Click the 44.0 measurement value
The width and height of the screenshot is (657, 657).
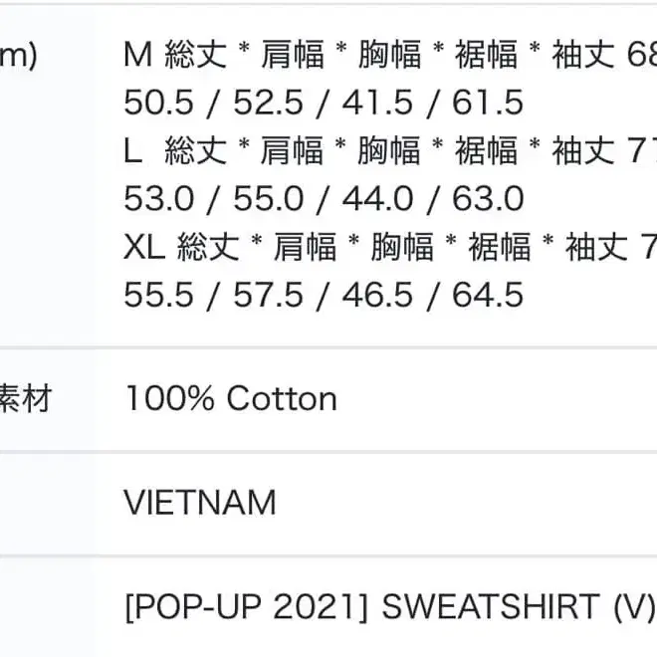[x=378, y=199]
